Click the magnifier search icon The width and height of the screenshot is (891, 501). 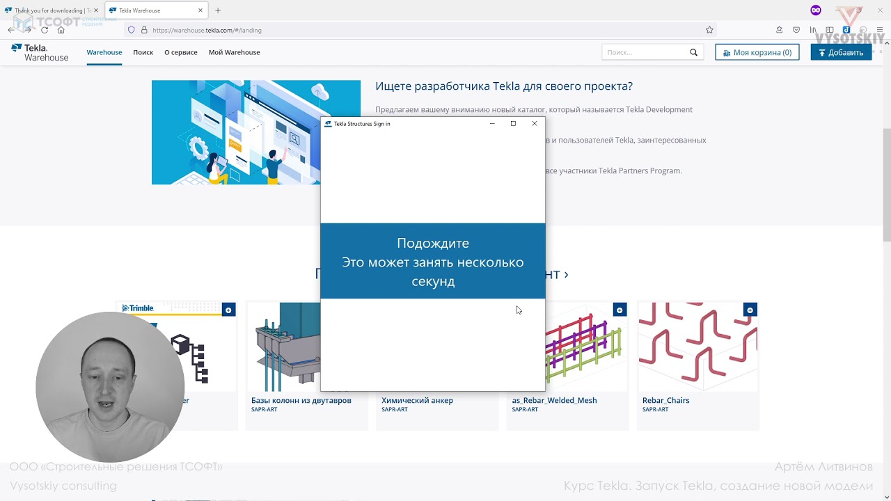pyautogui.click(x=693, y=52)
